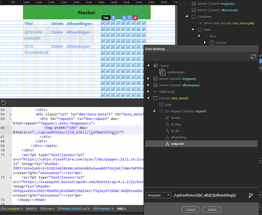Image resolution: width=262 pixels, height=215 pixels.
Task: Fold code at line 72
Action: point(10,178)
